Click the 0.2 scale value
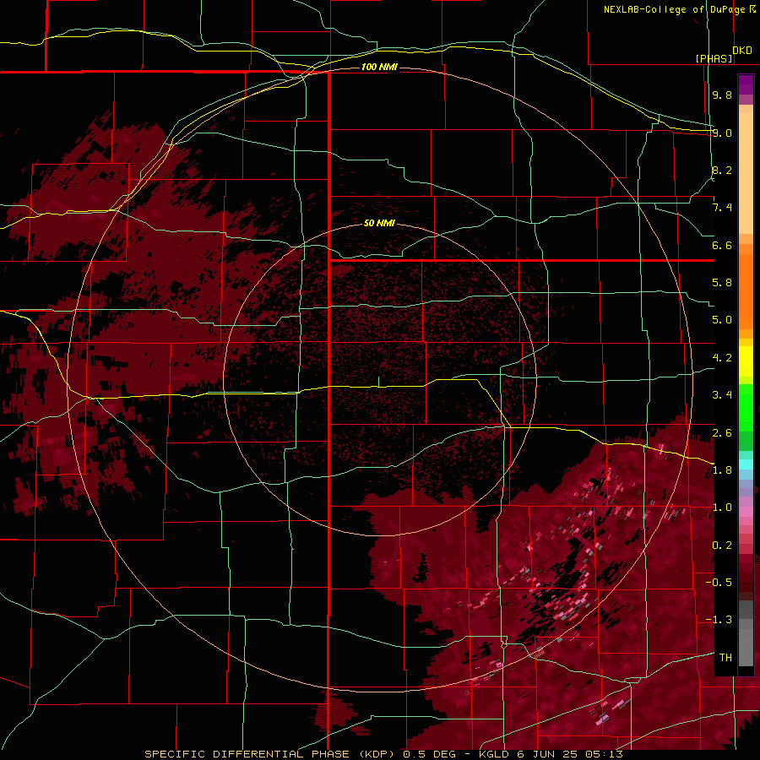The image size is (760, 760). coord(722,546)
